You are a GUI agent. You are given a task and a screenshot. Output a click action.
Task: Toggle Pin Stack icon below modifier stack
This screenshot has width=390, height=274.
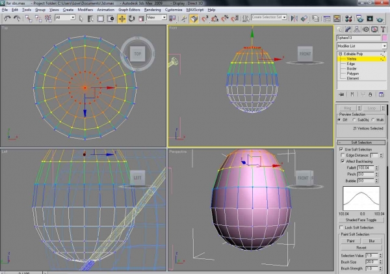coord(341,94)
